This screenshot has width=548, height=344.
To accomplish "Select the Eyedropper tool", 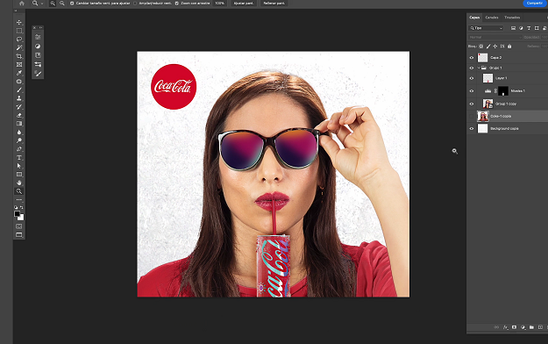I will (x=19, y=73).
